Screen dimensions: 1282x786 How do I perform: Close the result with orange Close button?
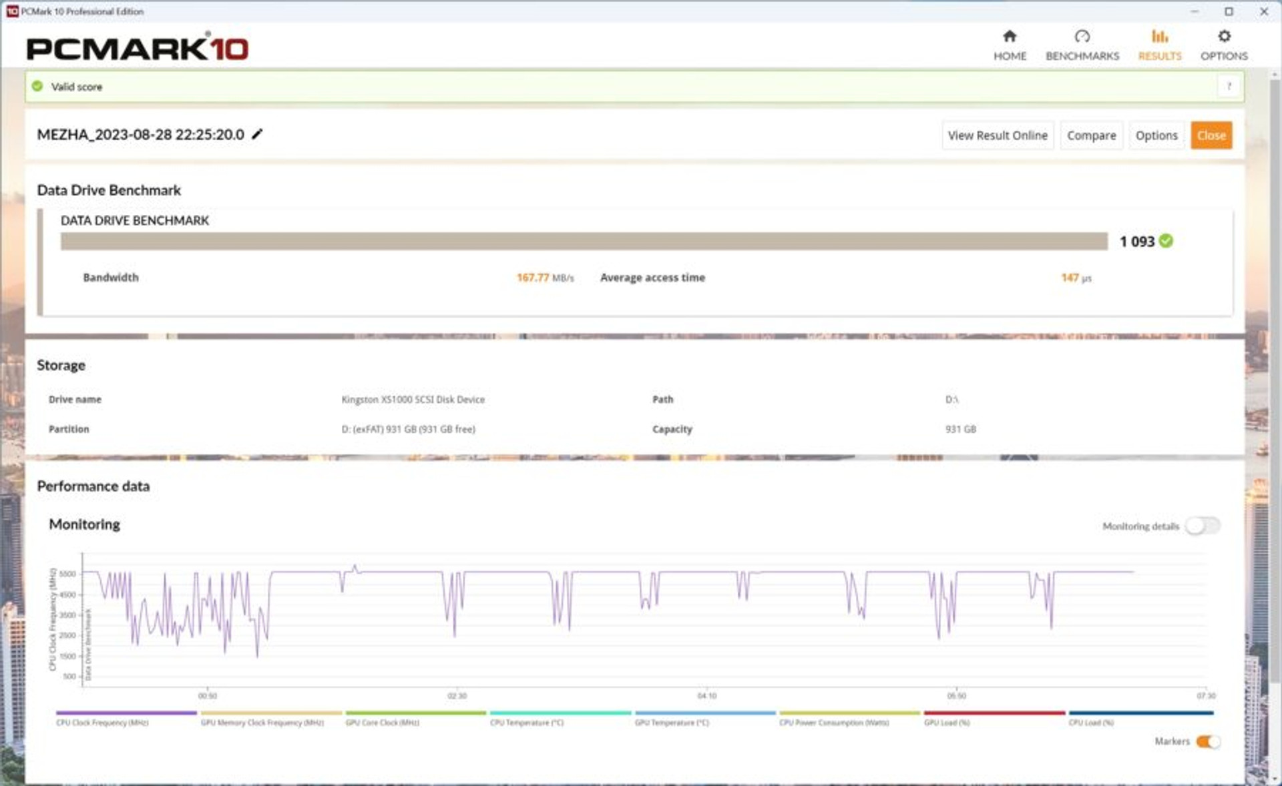(1211, 135)
